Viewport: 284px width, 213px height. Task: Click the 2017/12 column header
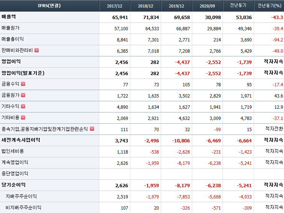pos(115,6)
